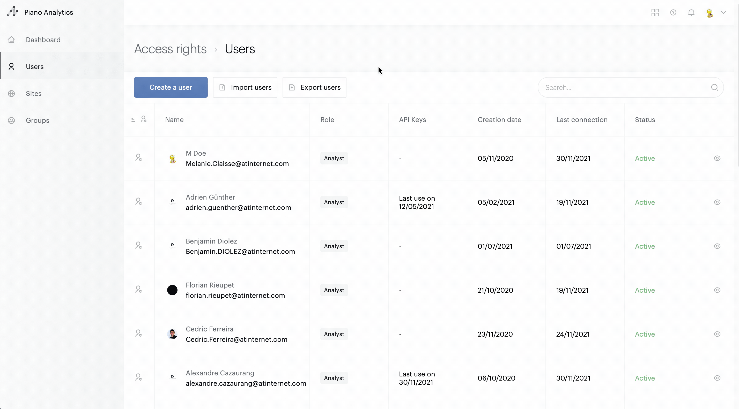The image size is (739, 409).
Task: Click sort lines icon in table header
Action: tap(133, 120)
